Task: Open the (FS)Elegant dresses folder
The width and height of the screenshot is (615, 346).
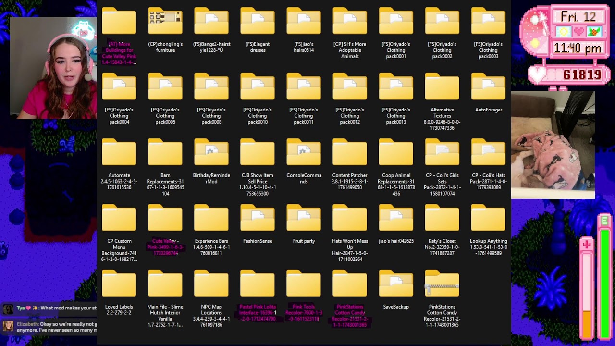Action: (x=258, y=21)
